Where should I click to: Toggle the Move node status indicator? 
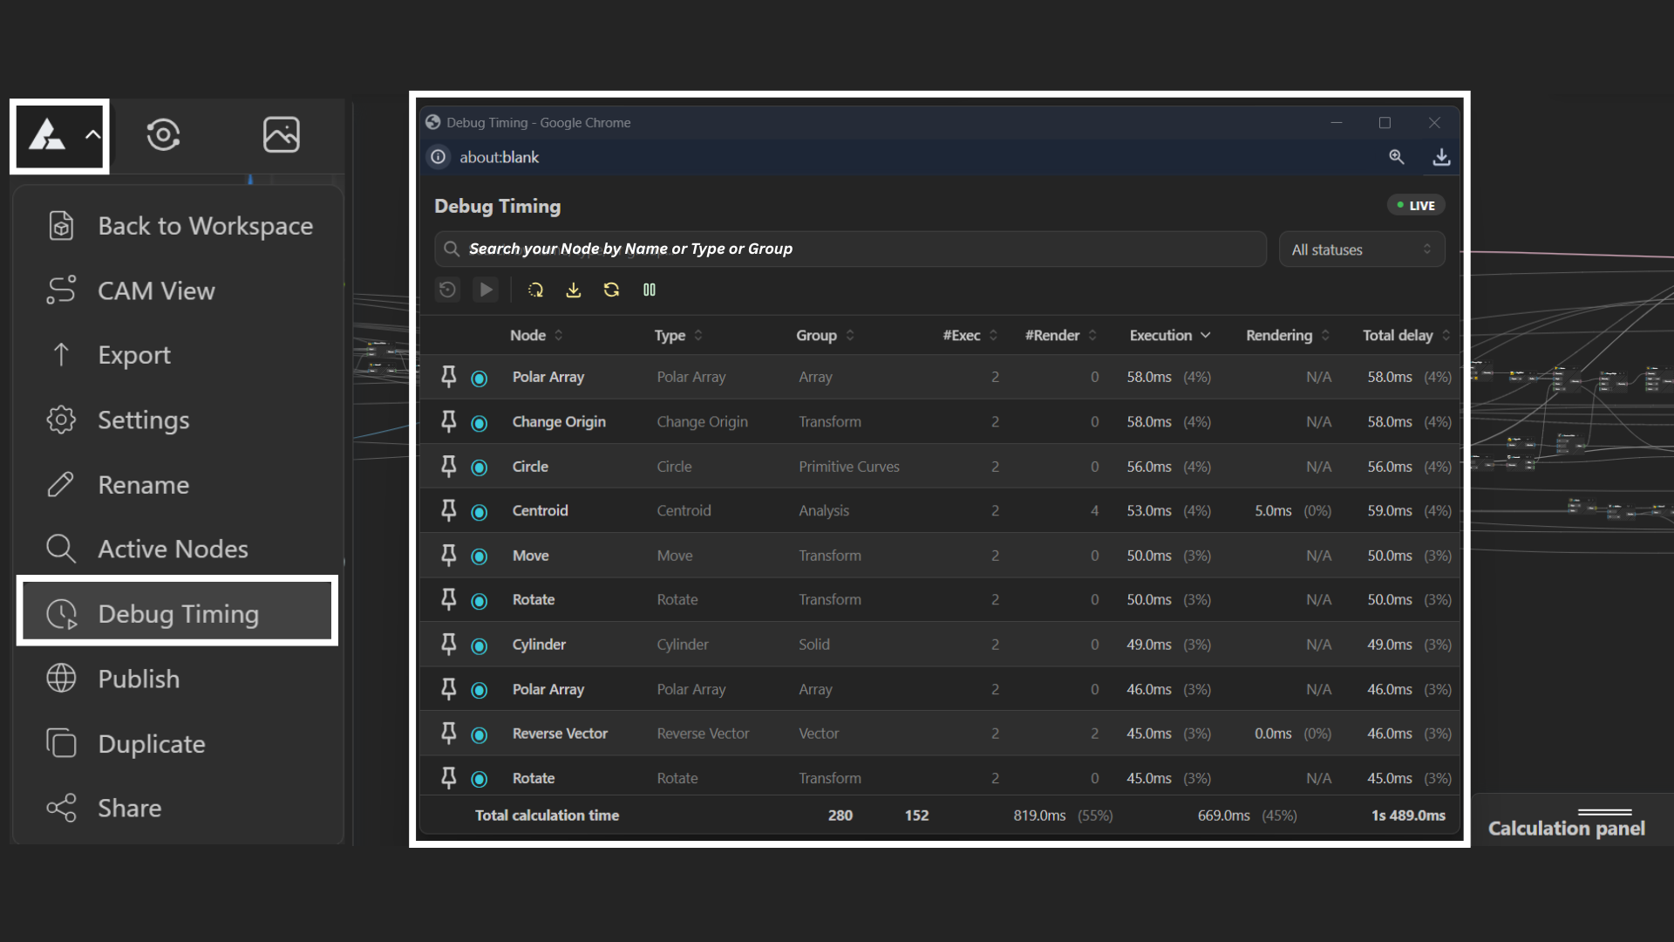tap(480, 556)
